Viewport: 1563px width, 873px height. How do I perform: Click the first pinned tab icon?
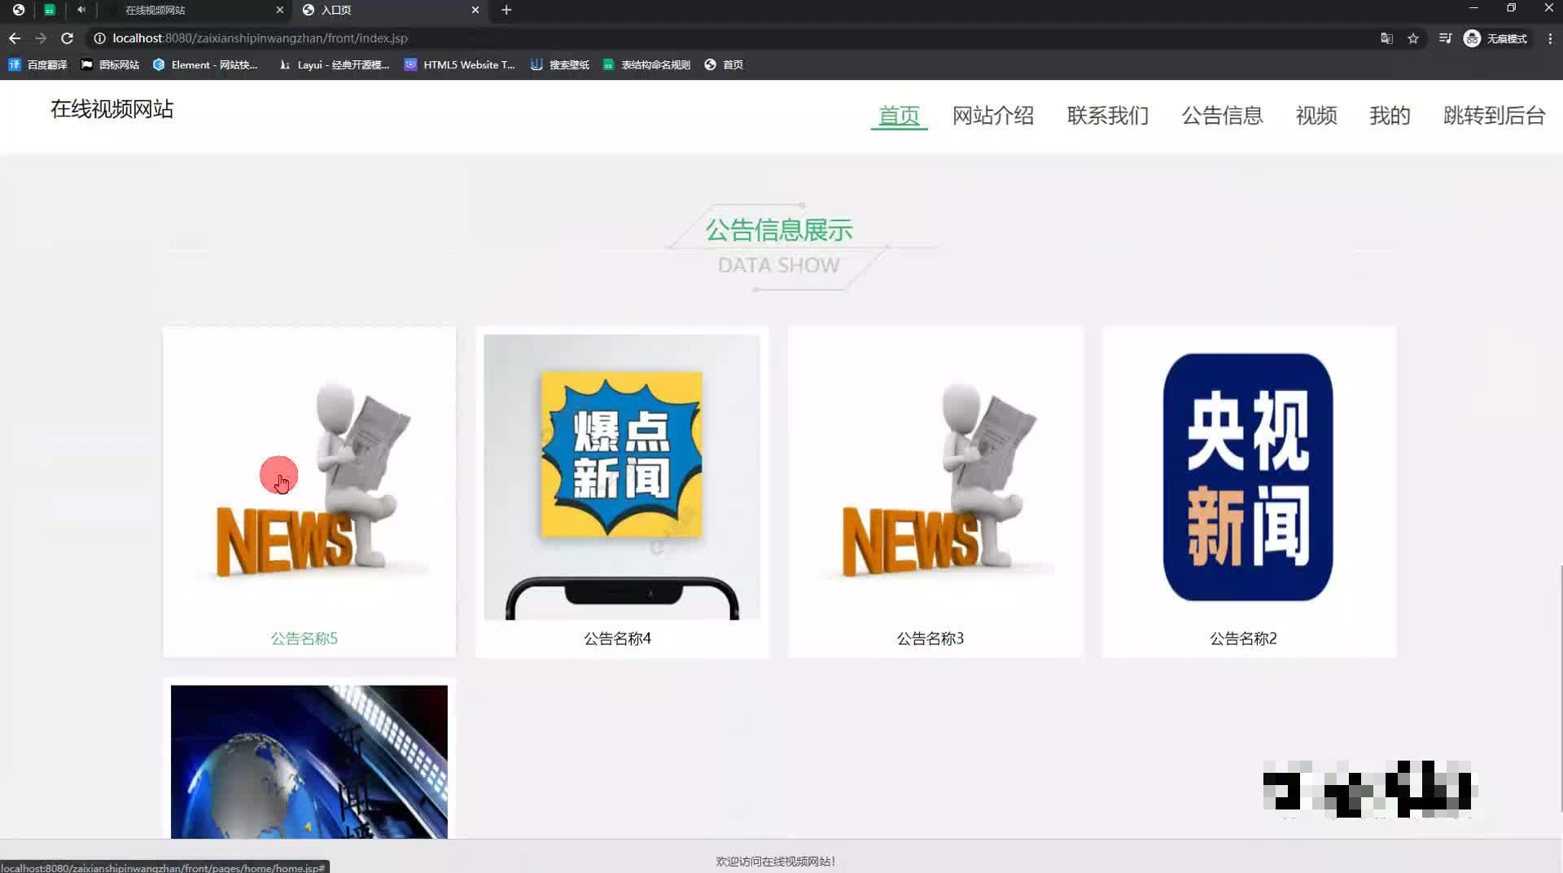pos(19,10)
